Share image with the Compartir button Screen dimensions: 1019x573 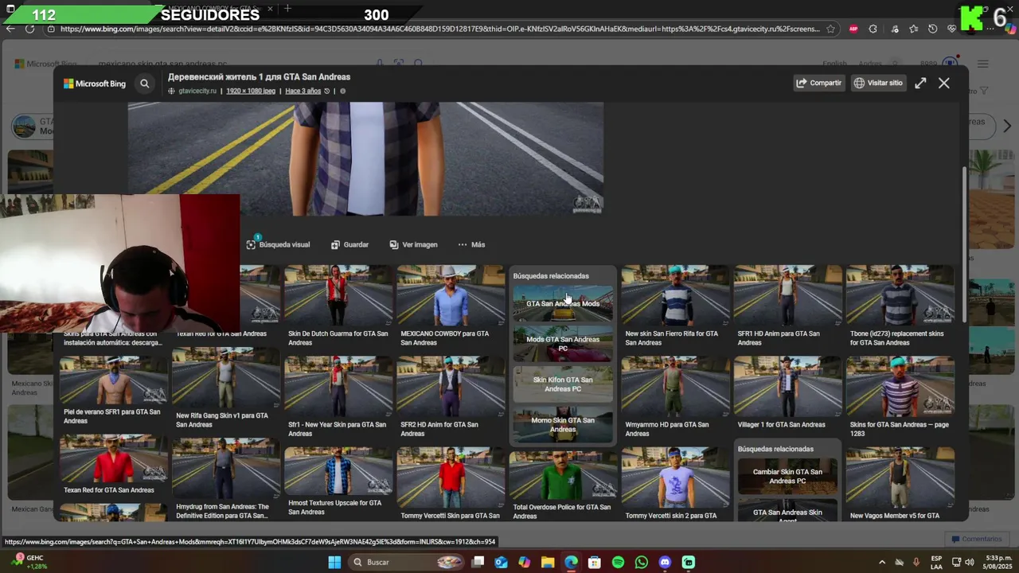coord(819,83)
